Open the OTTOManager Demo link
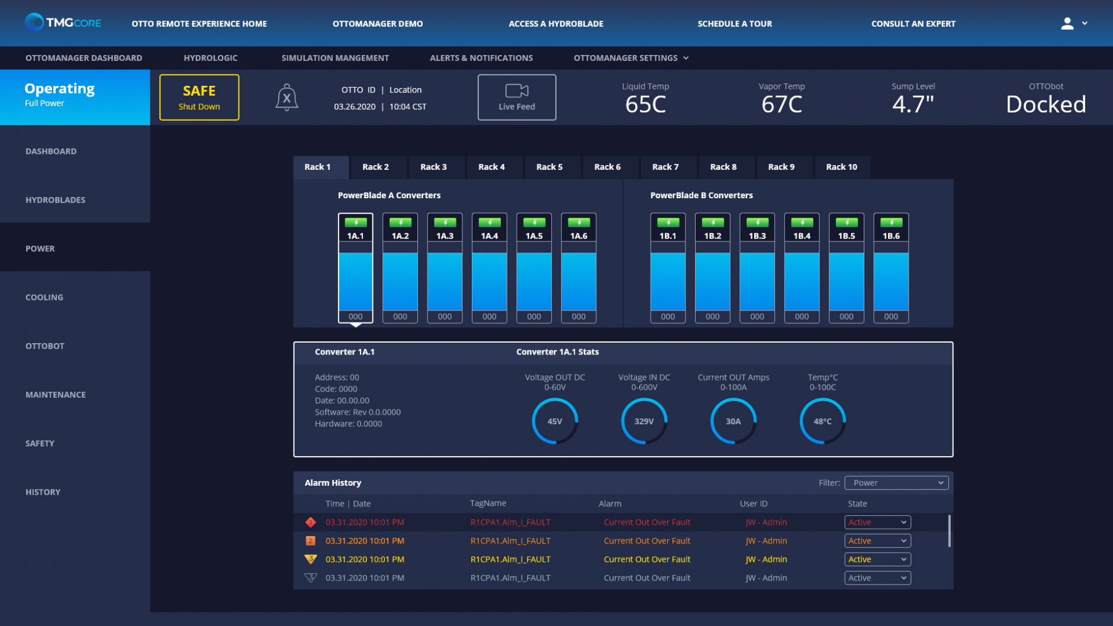This screenshot has width=1113, height=626. [378, 24]
